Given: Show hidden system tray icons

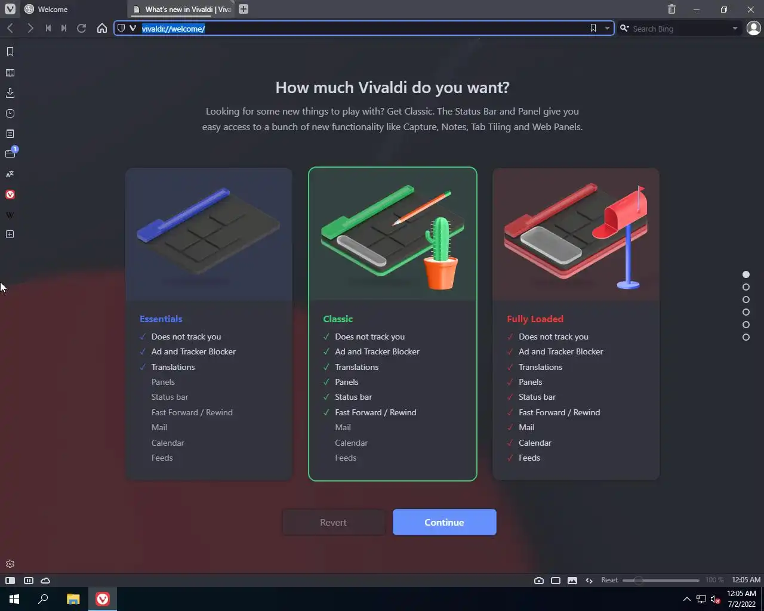Looking at the screenshot, I should coord(686,599).
